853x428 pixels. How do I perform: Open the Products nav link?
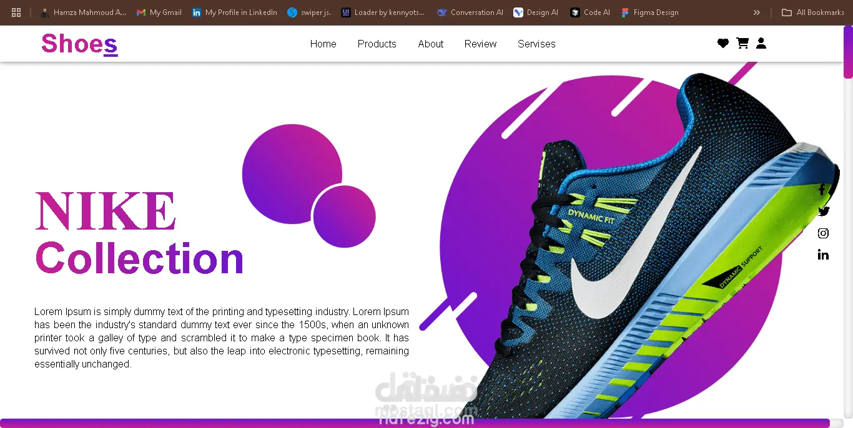click(377, 44)
